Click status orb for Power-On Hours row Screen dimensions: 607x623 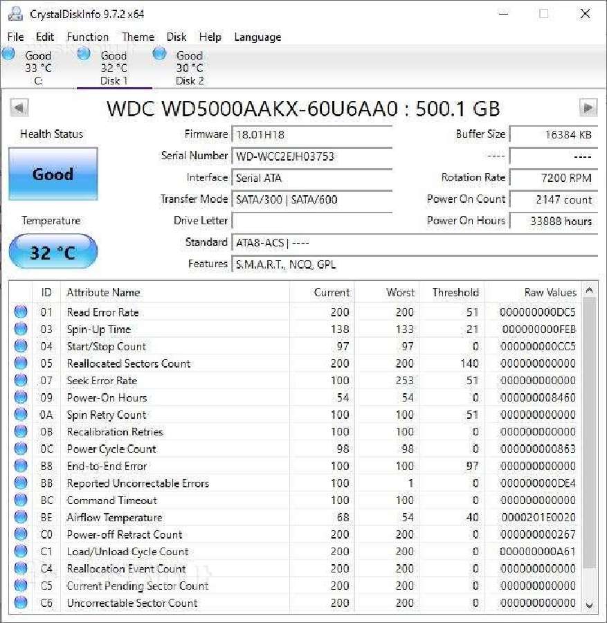click(21, 397)
